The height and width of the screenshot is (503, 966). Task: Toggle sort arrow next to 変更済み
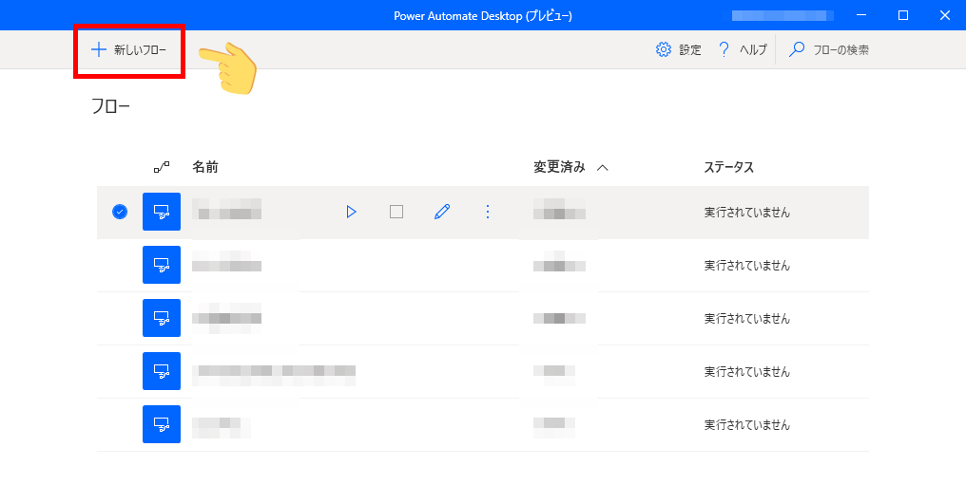pos(603,168)
